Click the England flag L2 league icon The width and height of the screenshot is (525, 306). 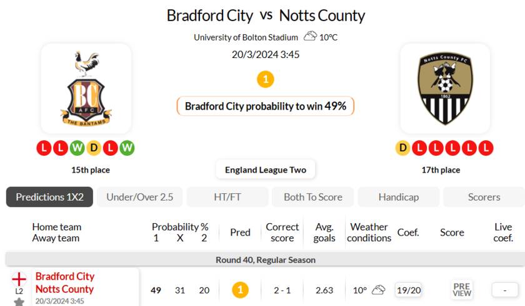[19, 279]
